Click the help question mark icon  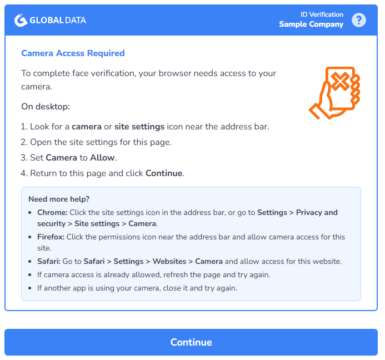click(358, 20)
